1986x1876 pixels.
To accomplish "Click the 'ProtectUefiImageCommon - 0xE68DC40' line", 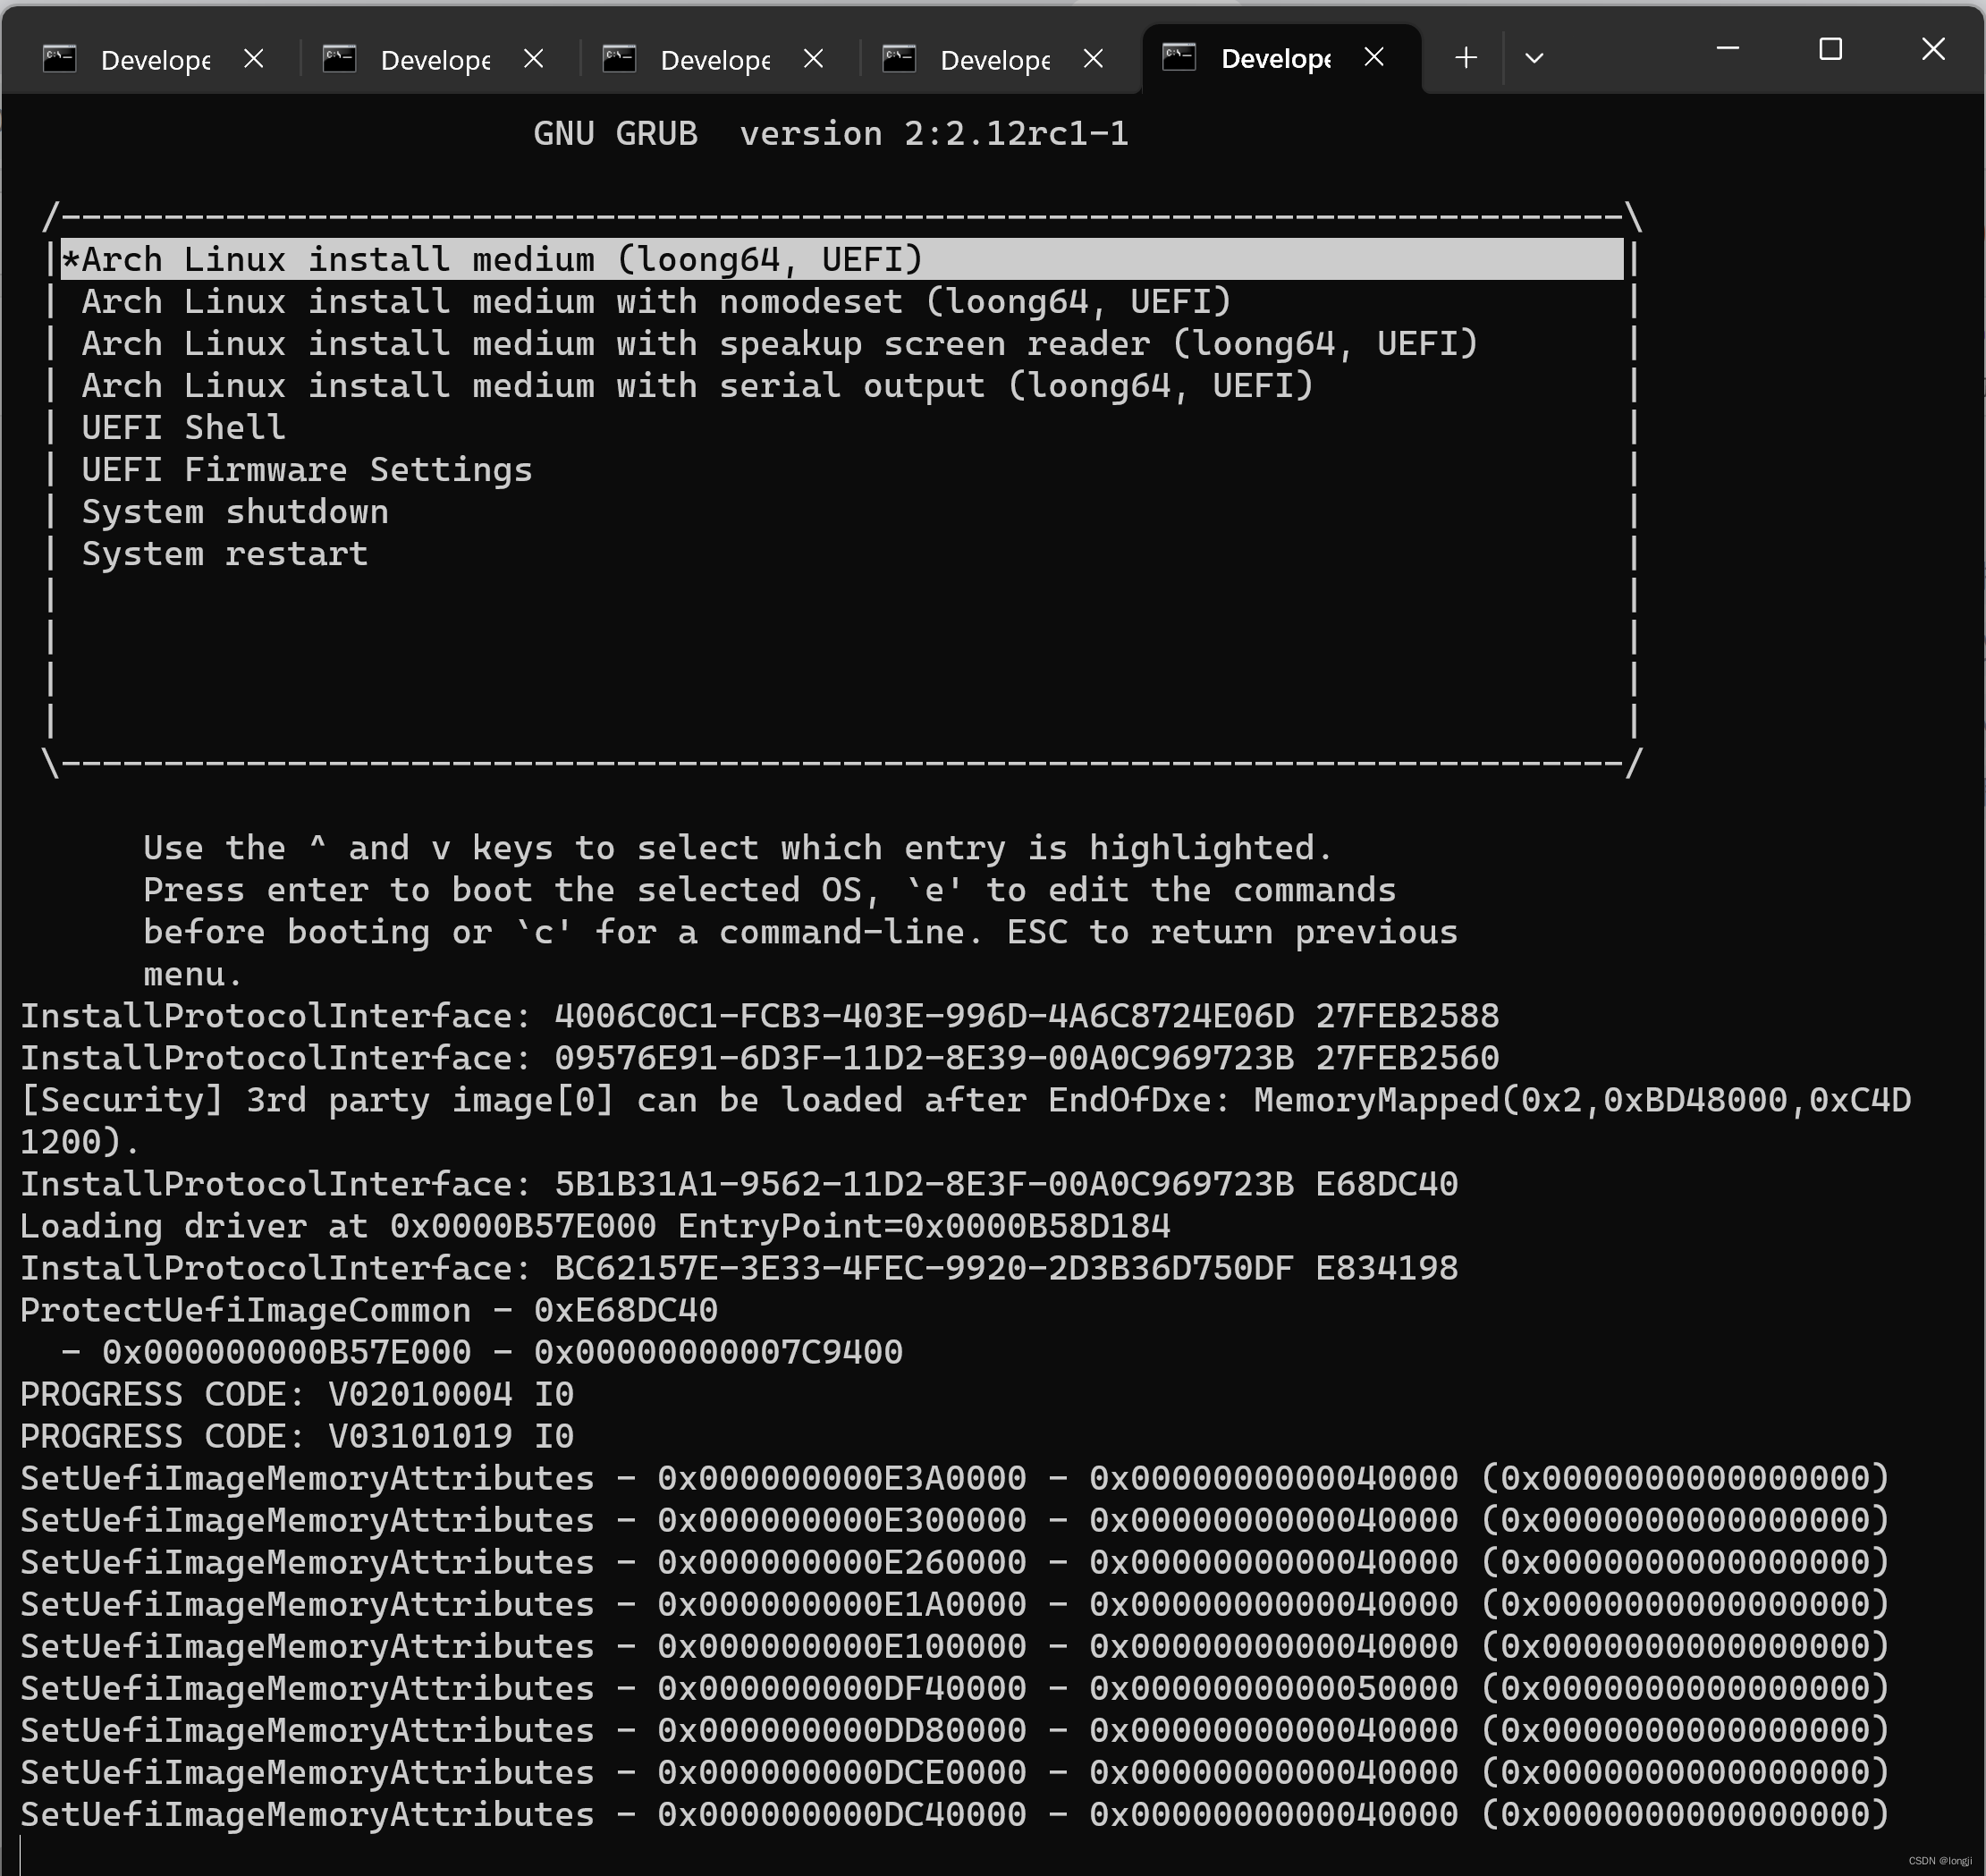I will (x=369, y=1310).
